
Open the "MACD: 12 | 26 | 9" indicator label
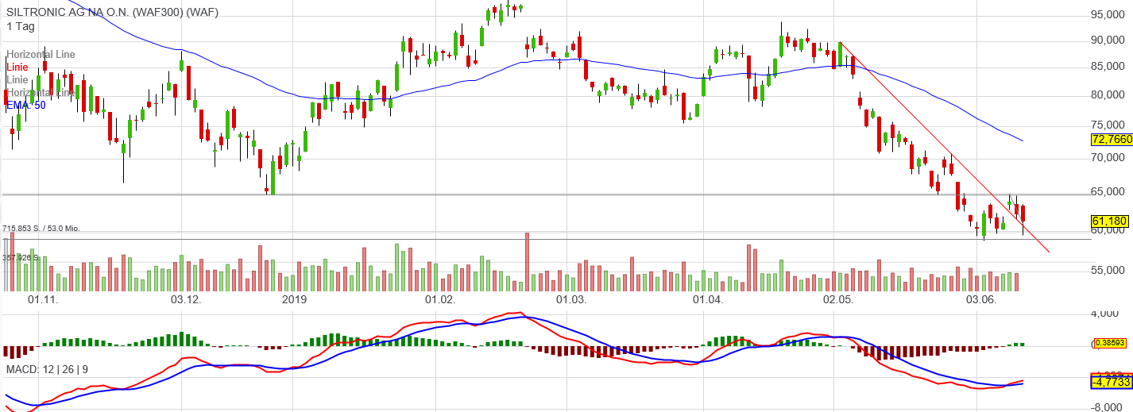[47, 370]
